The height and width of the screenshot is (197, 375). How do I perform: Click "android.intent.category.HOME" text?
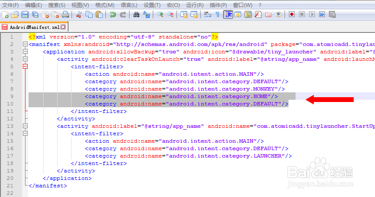coord(218,96)
